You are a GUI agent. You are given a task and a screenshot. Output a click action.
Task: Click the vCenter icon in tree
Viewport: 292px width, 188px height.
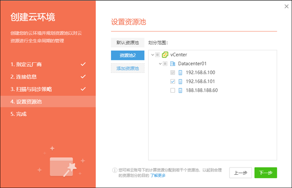[x=165, y=55]
